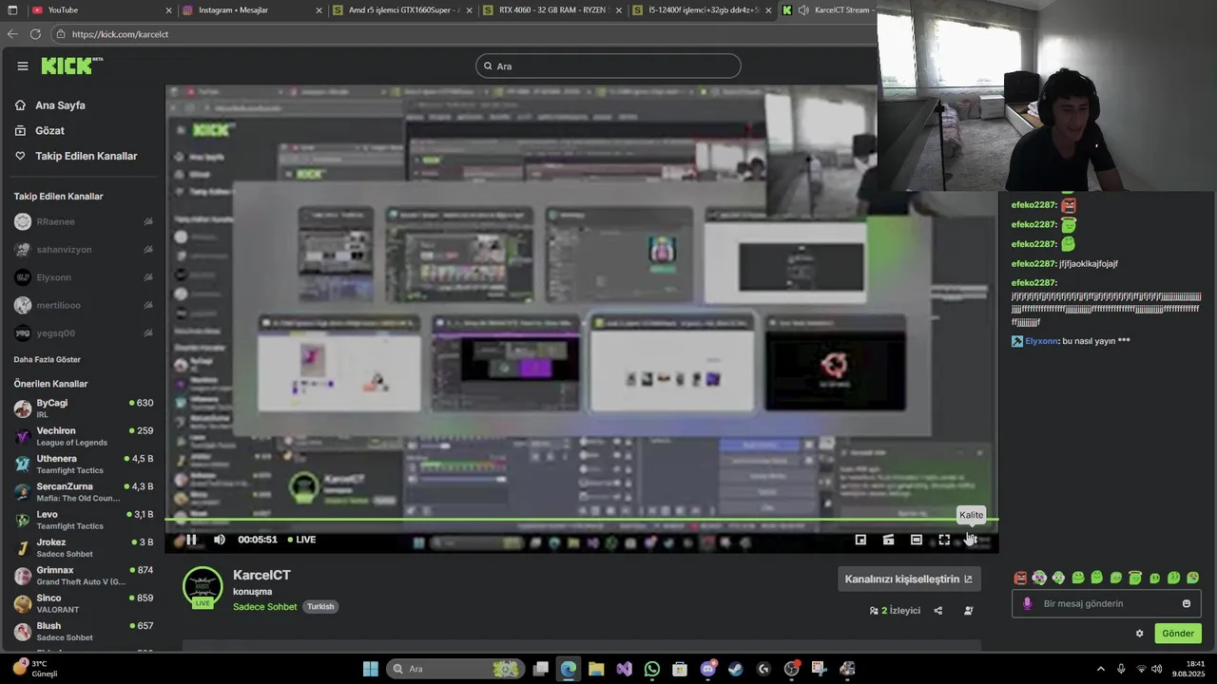This screenshot has width=1217, height=684.
Task: Open recommended channel Jrokez
Action: 84,547
